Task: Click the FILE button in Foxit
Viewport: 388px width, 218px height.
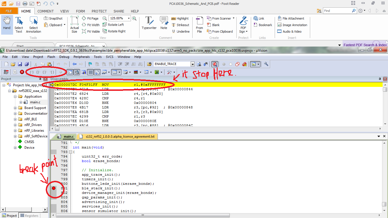Action: 9,11
